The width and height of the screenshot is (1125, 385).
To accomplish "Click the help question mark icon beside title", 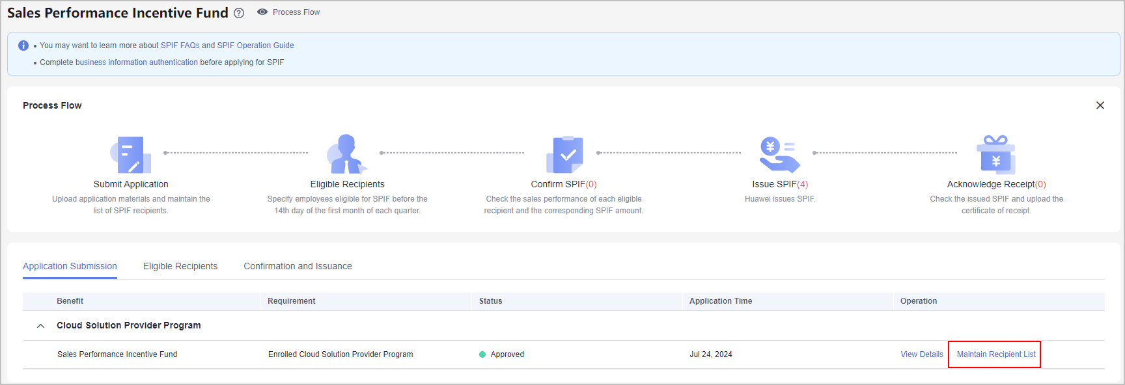I will coord(239,13).
